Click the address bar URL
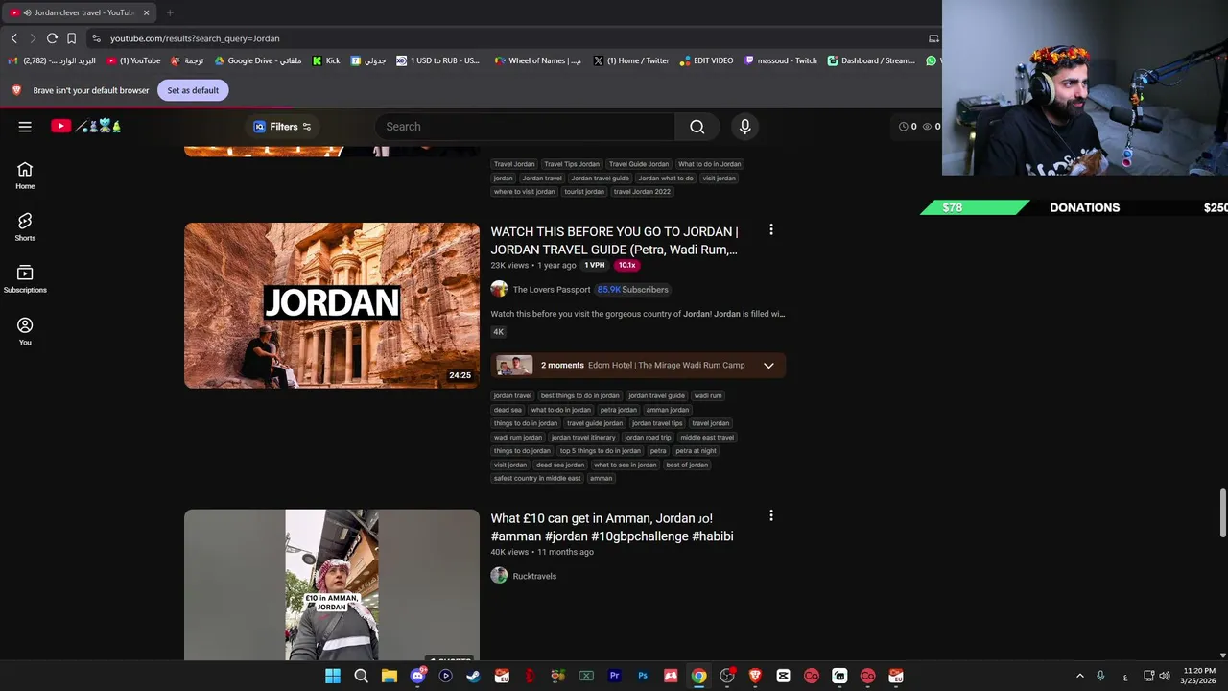Screen dimensions: 1228x691 [x=195, y=38]
